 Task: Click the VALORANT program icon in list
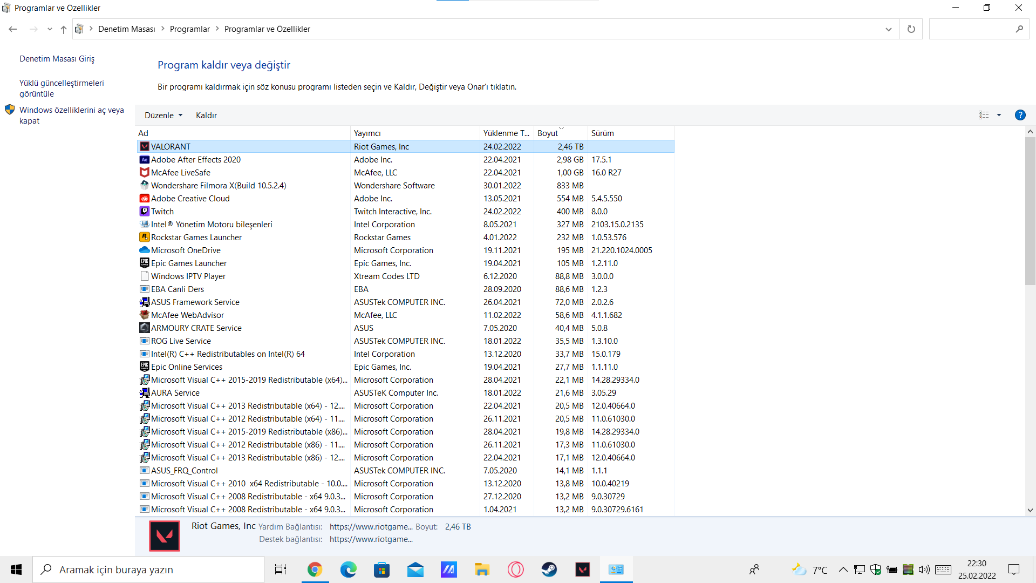coord(144,146)
